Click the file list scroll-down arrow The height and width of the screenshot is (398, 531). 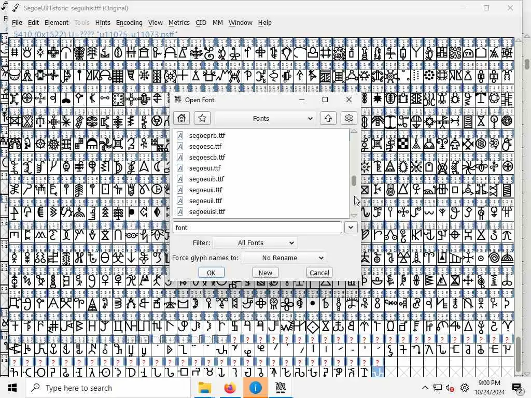[x=354, y=215]
